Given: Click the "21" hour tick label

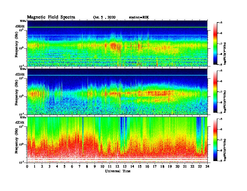Looking at the screenshot, I should point(185,166).
